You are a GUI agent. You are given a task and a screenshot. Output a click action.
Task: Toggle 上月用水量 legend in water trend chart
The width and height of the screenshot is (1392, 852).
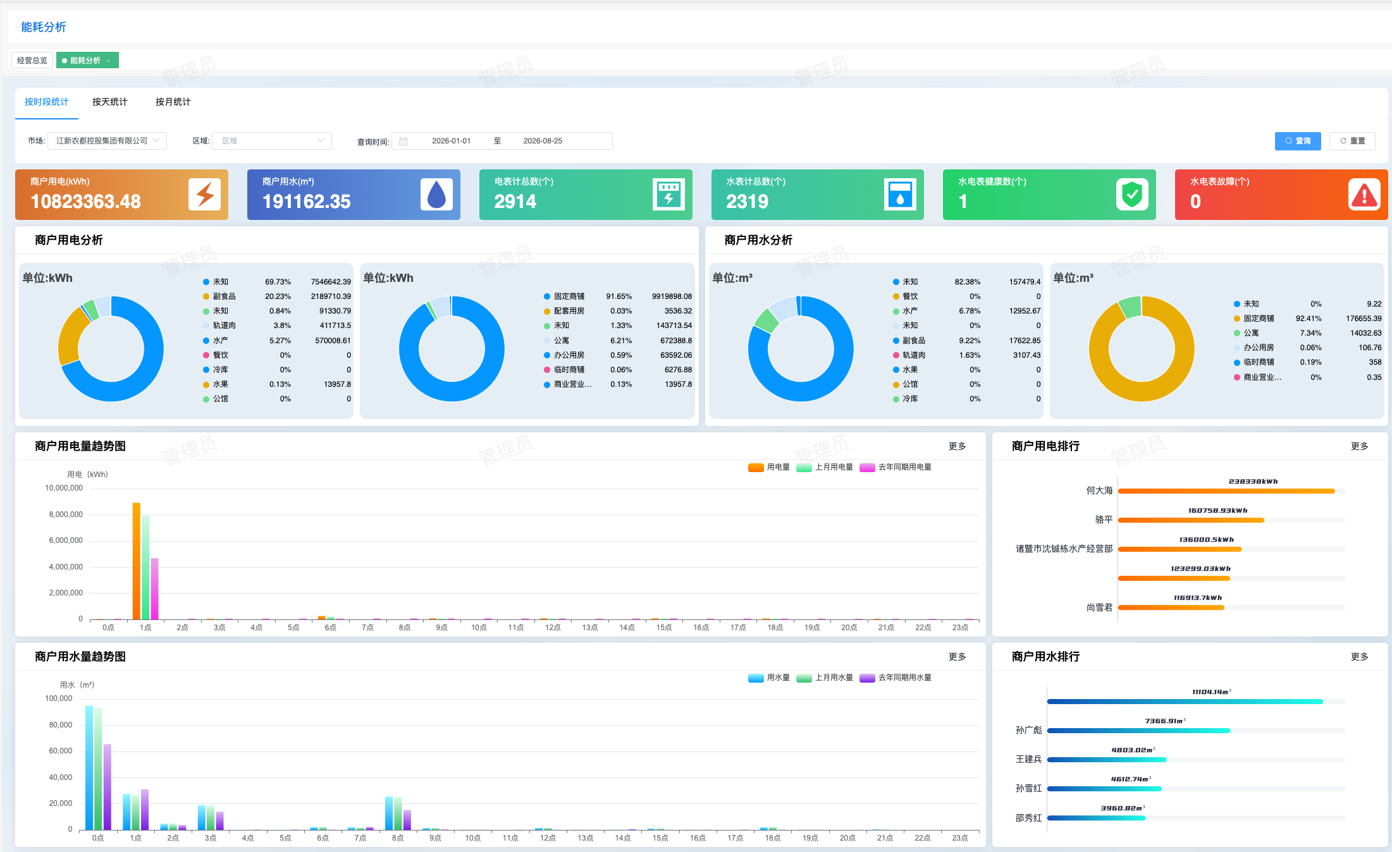point(825,678)
